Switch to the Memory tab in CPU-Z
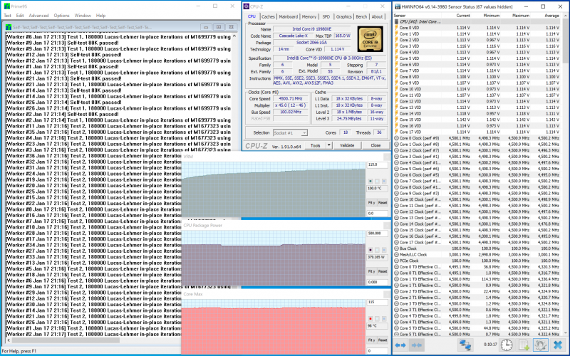The height and width of the screenshot is (356, 570). [309, 16]
